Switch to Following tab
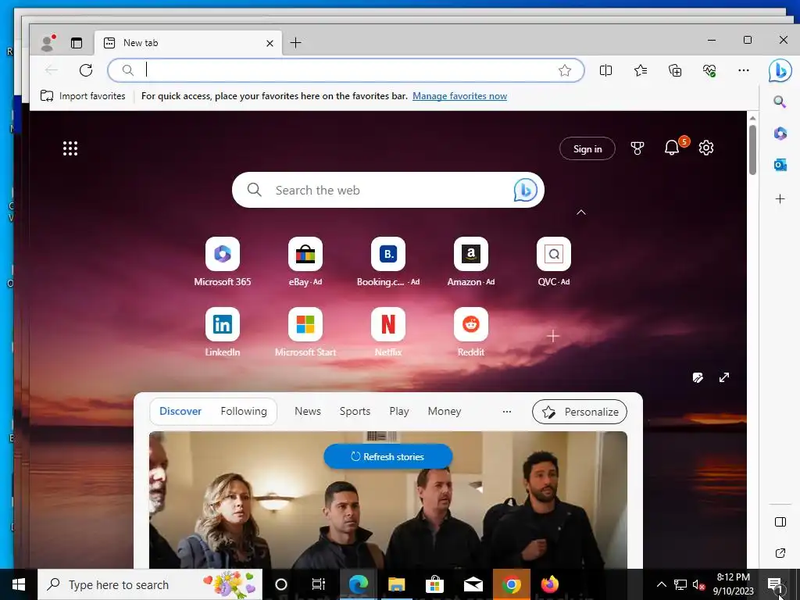 pos(244,411)
